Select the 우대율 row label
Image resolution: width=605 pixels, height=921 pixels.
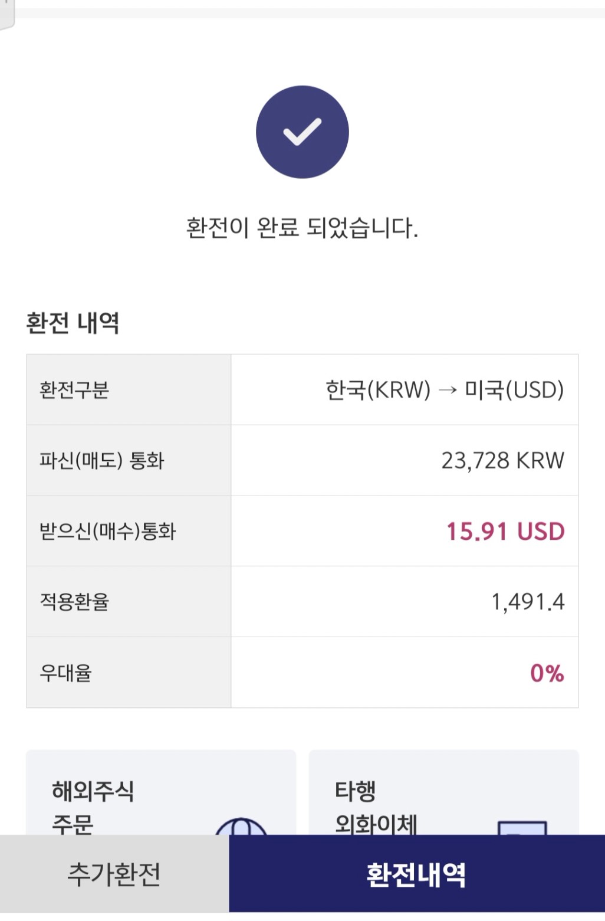(65, 673)
